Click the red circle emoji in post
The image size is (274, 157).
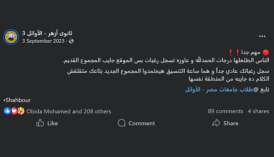[x=266, y=52]
